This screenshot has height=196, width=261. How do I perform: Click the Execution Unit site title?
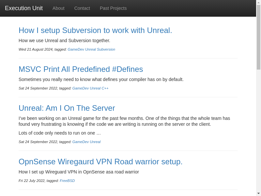pos(24,8)
